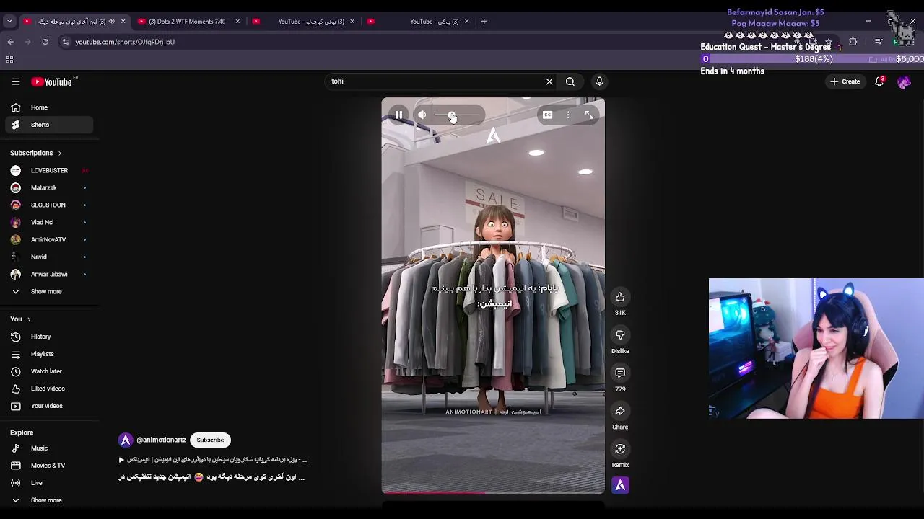Viewport: 924px width, 519px height.
Task: Go back in browser
Action: click(11, 42)
